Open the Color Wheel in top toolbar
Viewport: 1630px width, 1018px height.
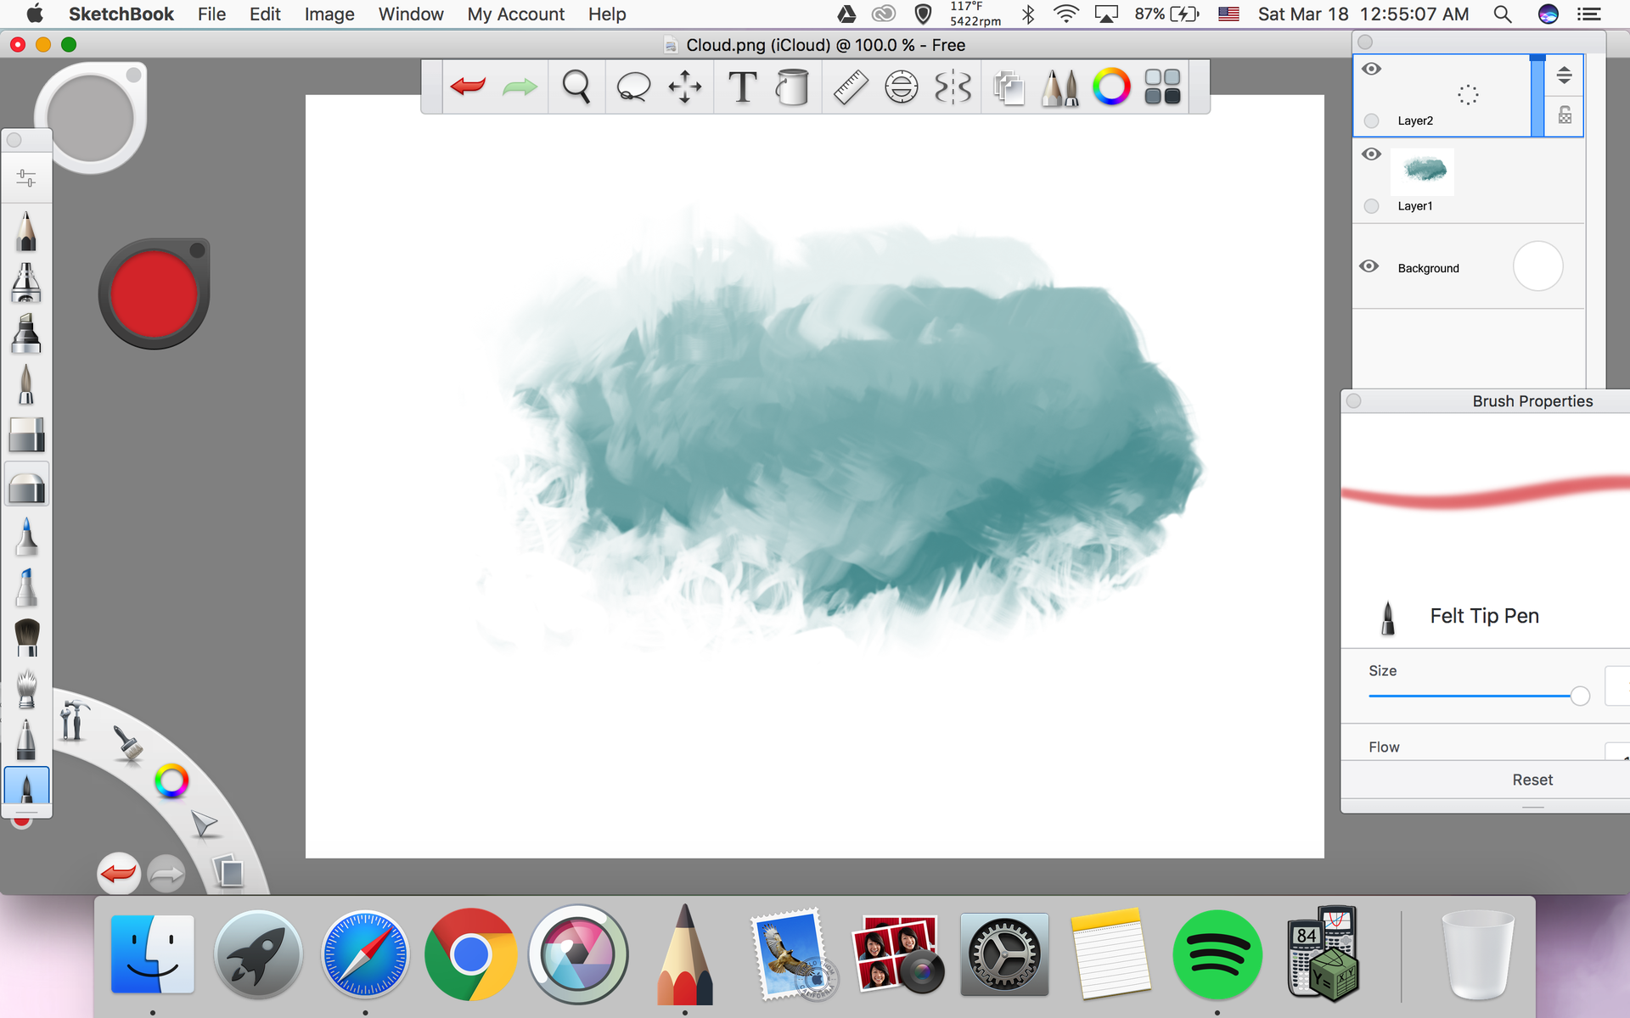point(1111,87)
